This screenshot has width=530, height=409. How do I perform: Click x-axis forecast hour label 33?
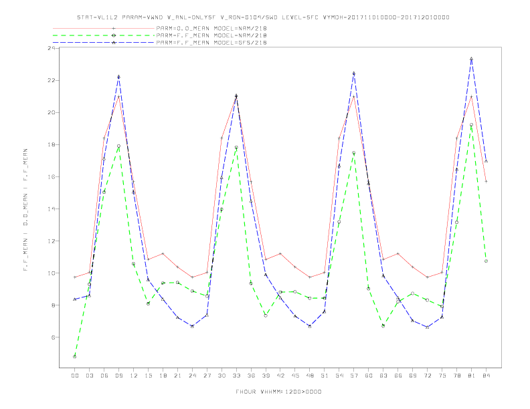236,376
